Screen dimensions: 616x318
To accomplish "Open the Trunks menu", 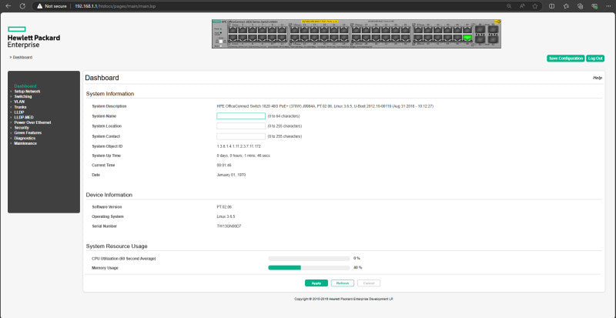I will [21, 107].
